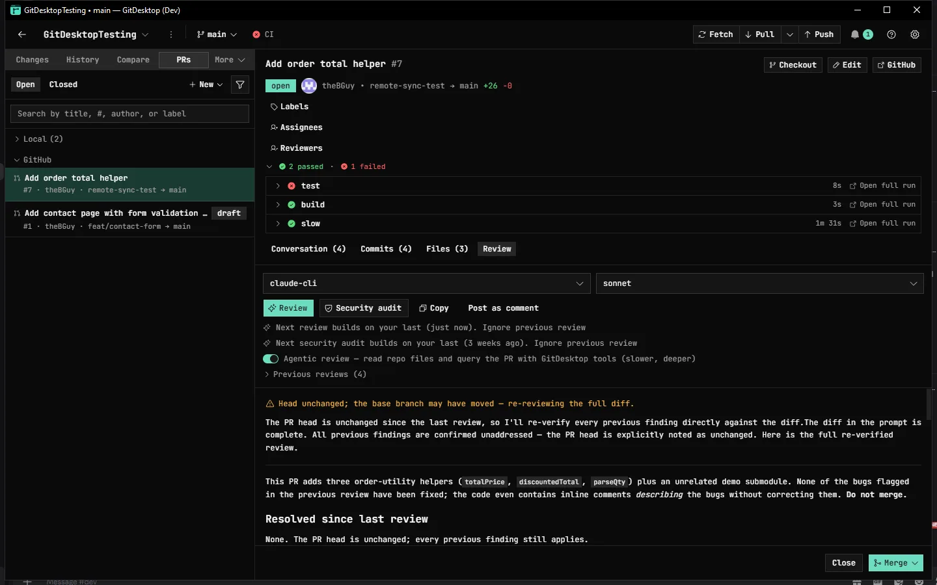Viewport: 937px width, 585px height.
Task: Open the help question mark icon
Action: coord(891,34)
